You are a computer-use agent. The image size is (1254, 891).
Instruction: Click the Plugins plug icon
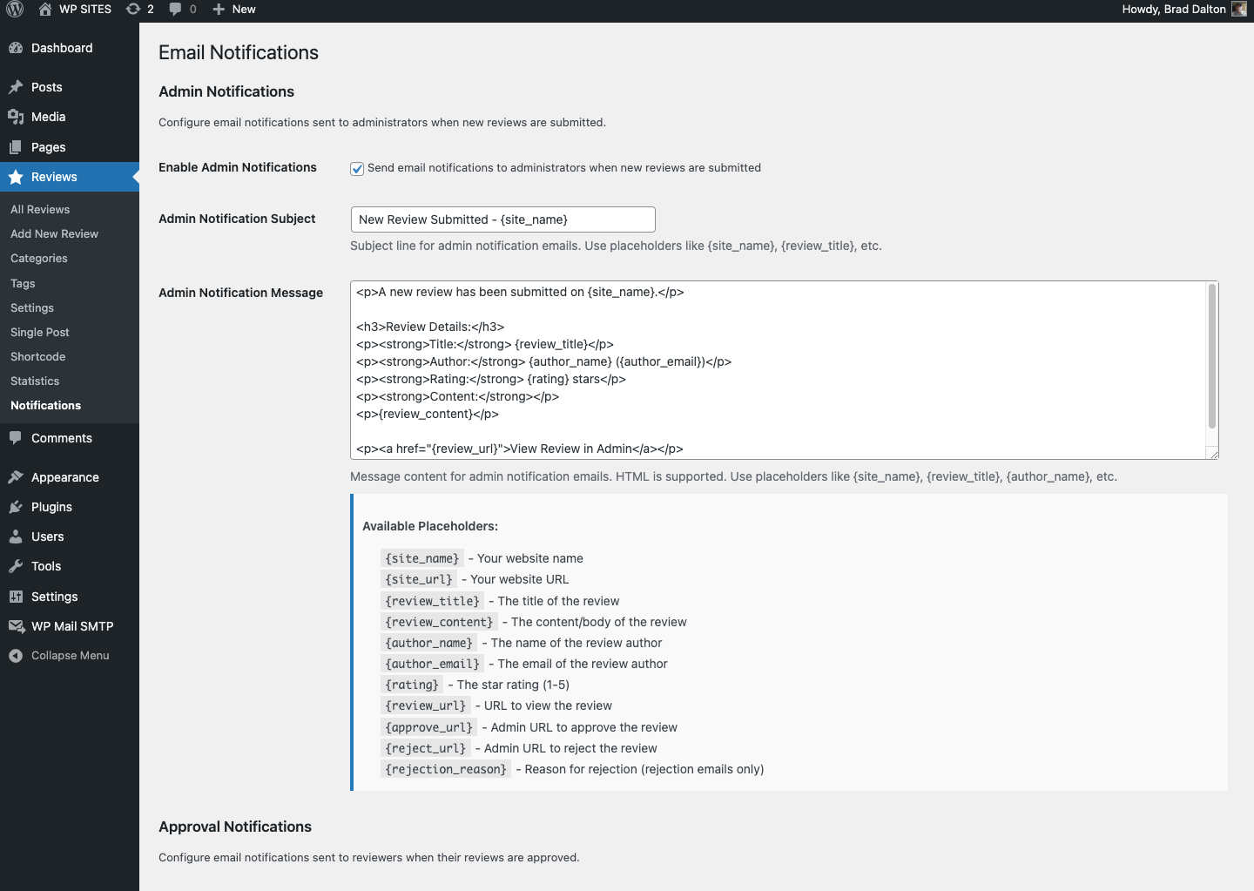(16, 507)
